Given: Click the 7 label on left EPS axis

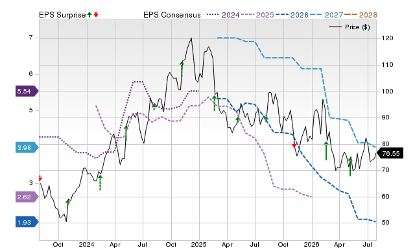Looking at the screenshot, I should pos(30,38).
